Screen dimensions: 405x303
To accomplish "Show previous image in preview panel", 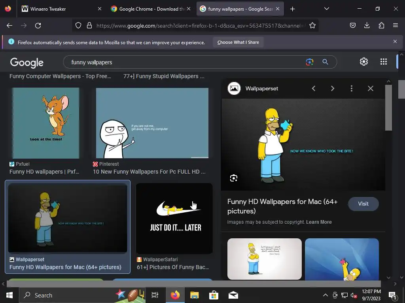I will [x=314, y=88].
